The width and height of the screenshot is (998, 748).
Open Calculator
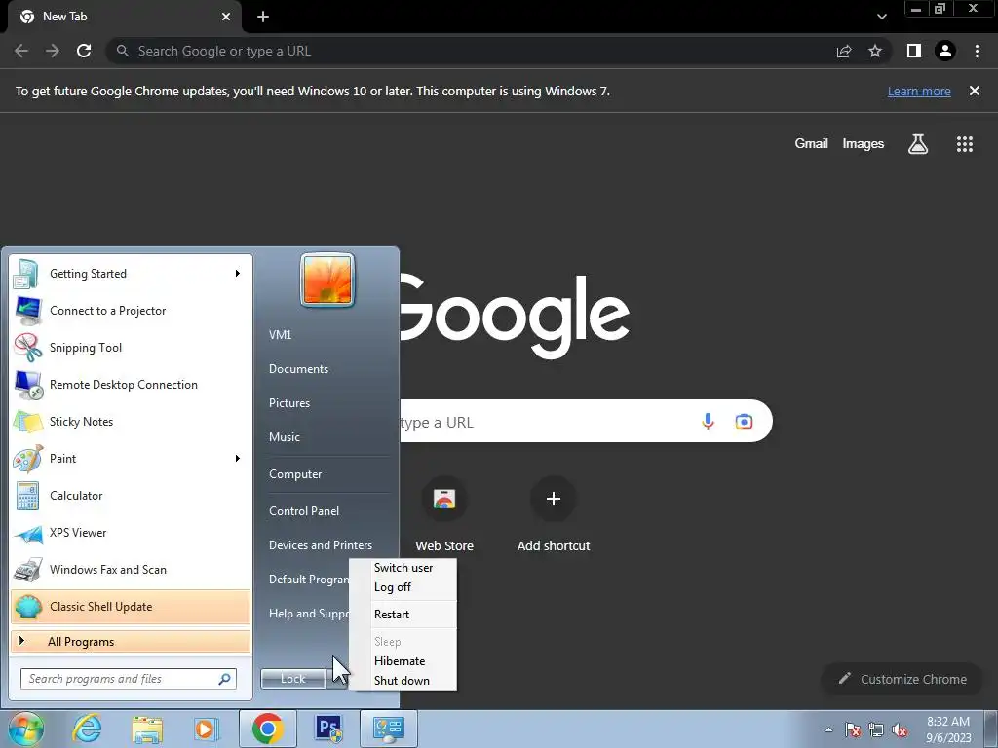131,496
